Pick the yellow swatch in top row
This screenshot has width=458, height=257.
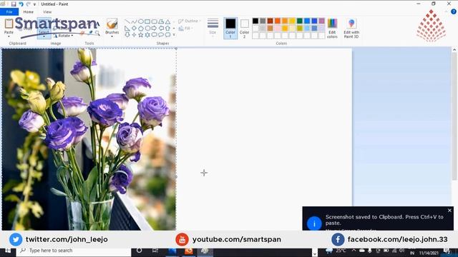293,21
